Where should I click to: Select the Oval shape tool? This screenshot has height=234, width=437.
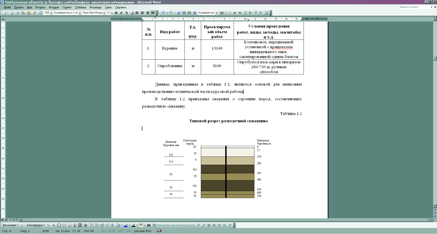pyautogui.click(x=64, y=225)
